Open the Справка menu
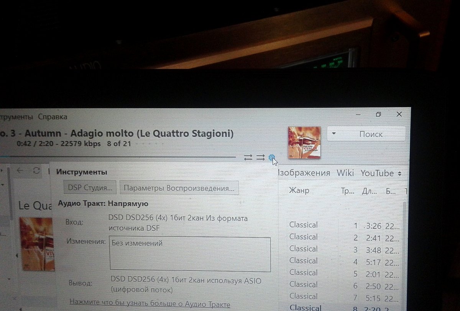The image size is (460, 311). pyautogui.click(x=53, y=116)
